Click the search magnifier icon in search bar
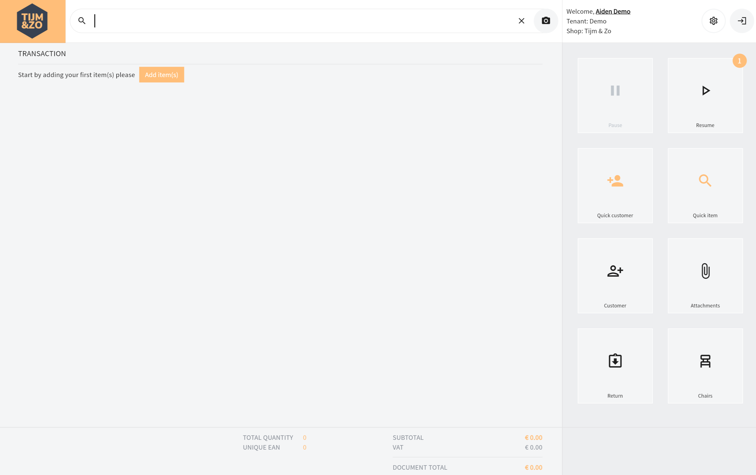Viewport: 756px width, 475px height. pyautogui.click(x=82, y=21)
